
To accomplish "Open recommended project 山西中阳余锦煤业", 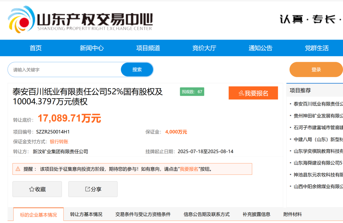I will pyautogui.click(x=318, y=187).
